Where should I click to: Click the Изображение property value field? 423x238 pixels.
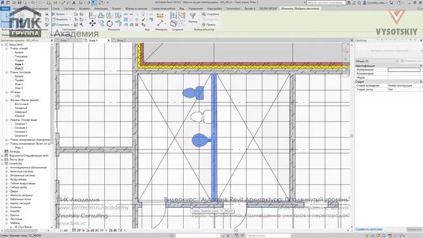404,69
